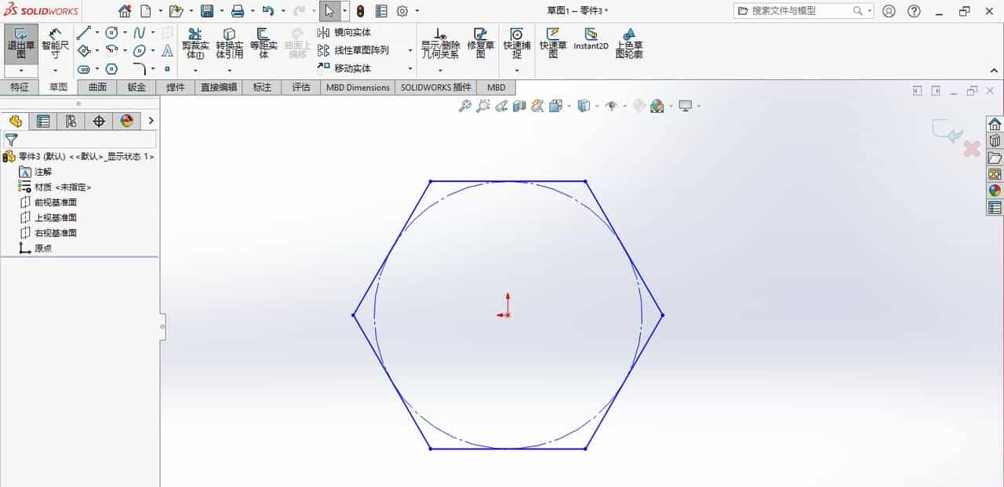Activate the Trim Entities tool
This screenshot has height=487, width=1004.
[194, 45]
